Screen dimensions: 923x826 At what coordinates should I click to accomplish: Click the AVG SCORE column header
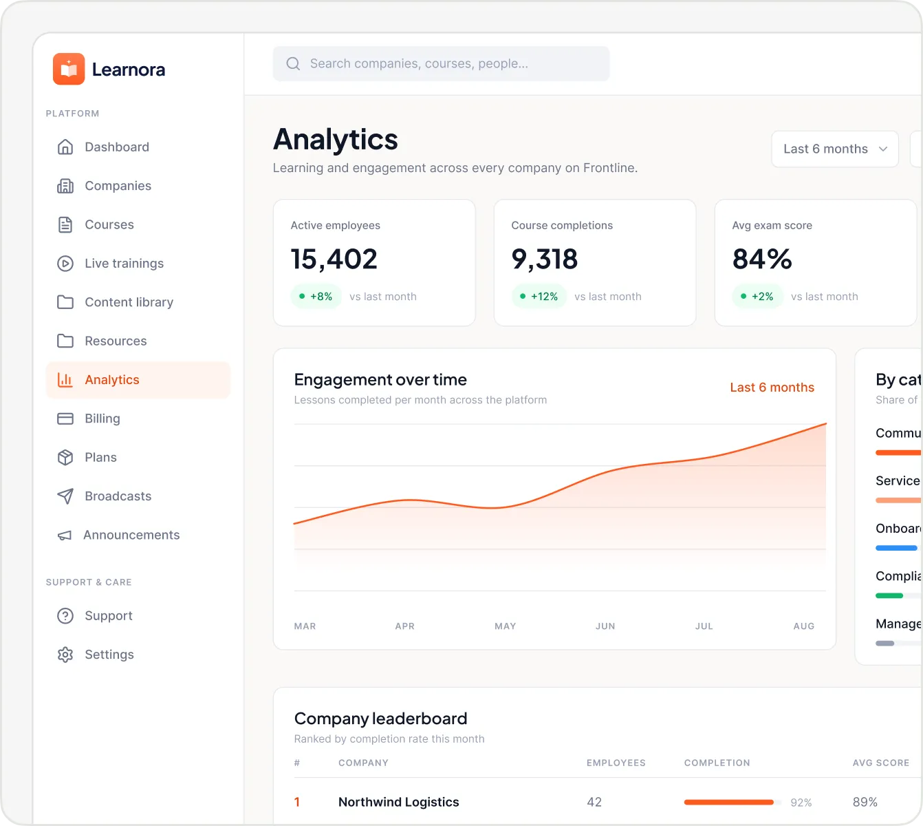click(881, 763)
